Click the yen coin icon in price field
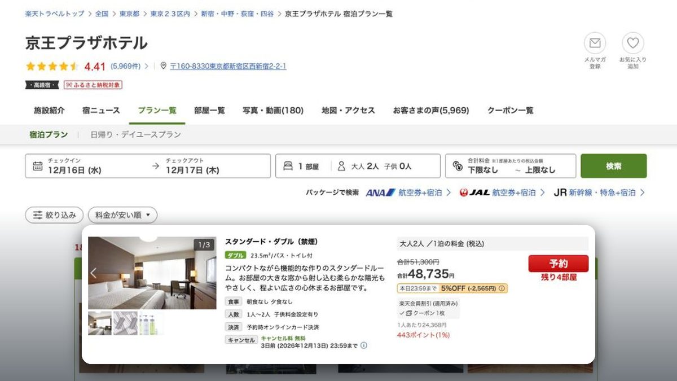 (458, 167)
